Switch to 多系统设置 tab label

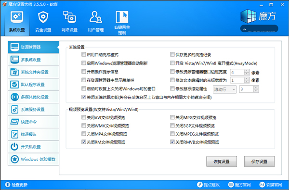tap(31, 60)
